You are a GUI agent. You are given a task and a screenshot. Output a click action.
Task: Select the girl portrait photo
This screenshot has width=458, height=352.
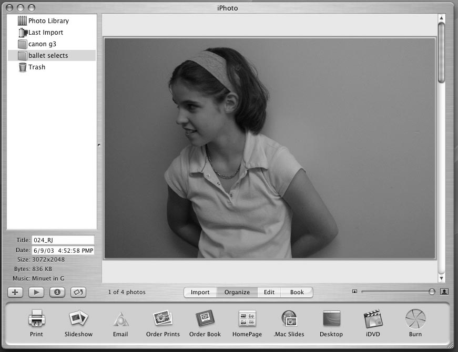pyautogui.click(x=270, y=148)
